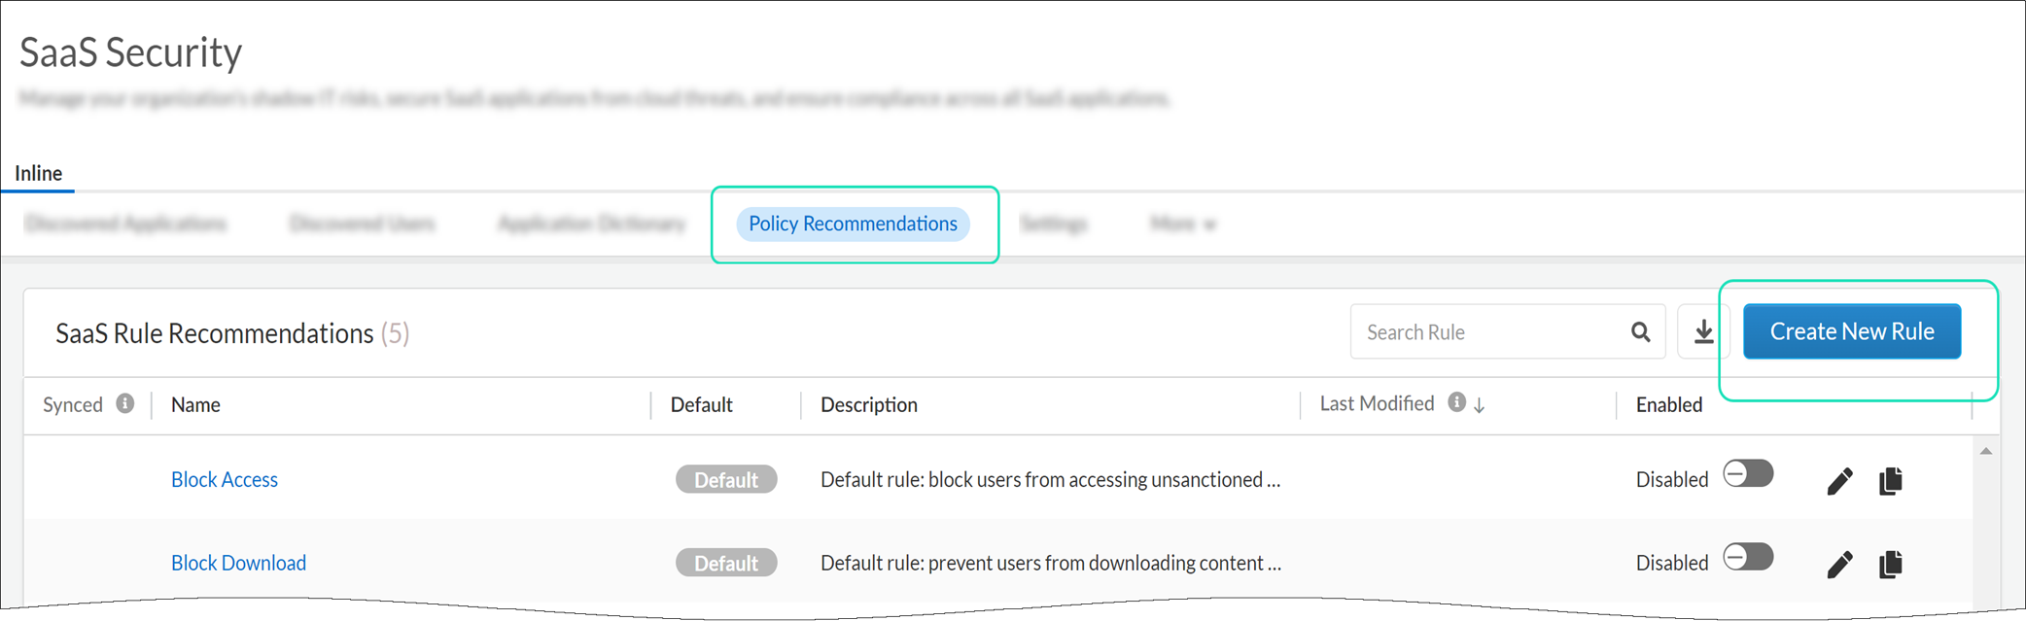Enable the Block Download rule toggle
Image resolution: width=2026 pixels, height=621 pixels.
(x=1748, y=558)
